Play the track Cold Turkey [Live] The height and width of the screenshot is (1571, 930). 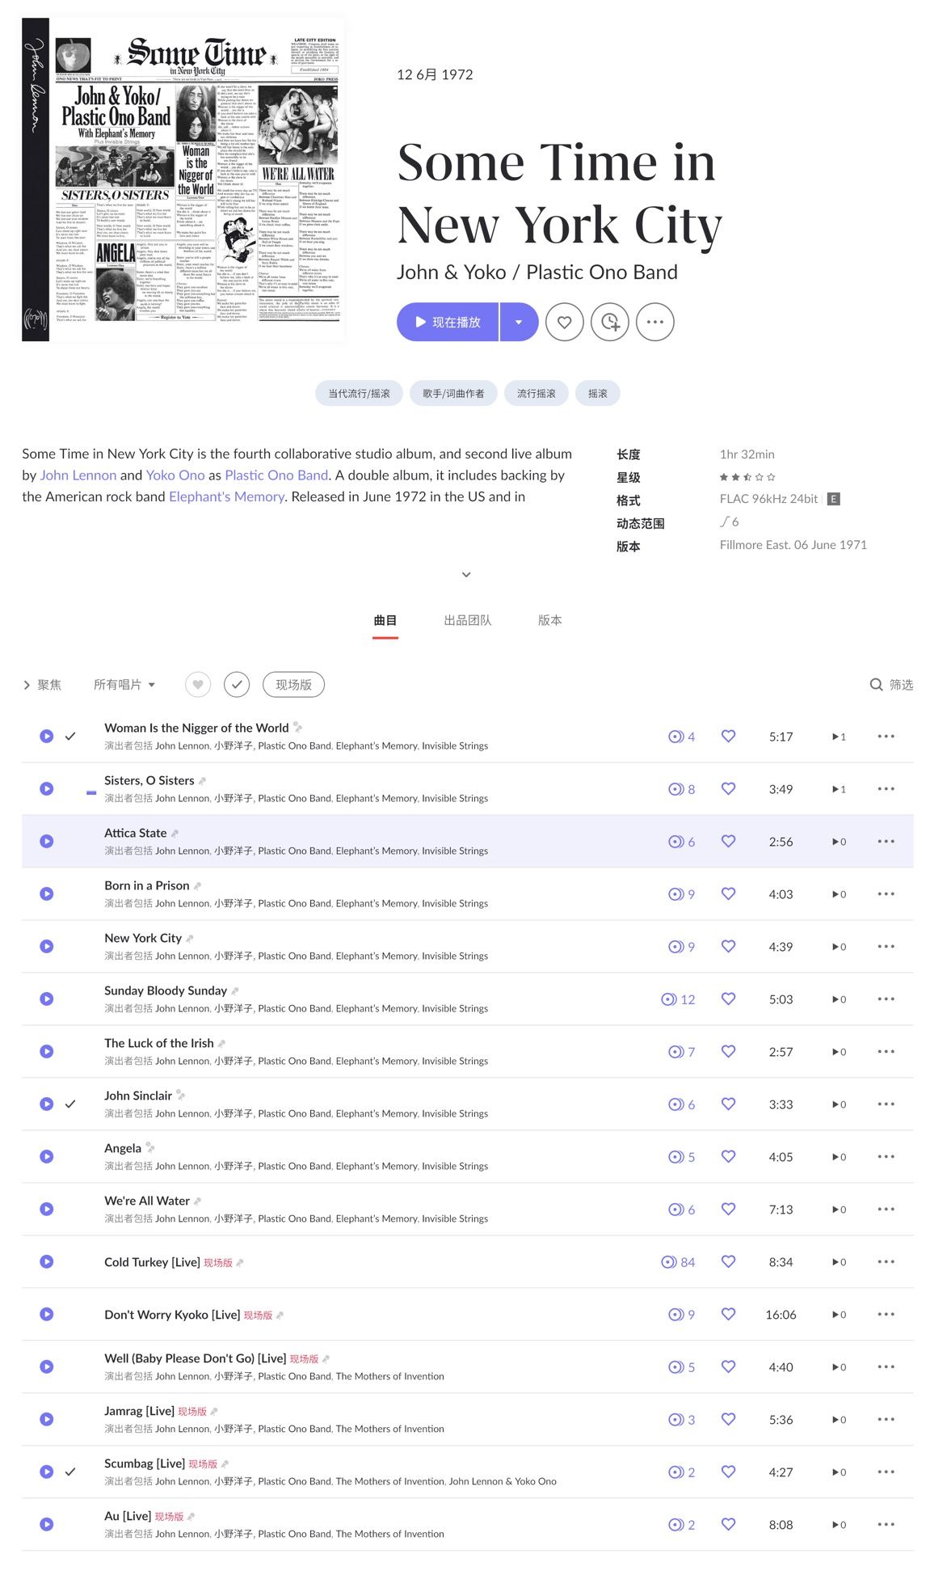[x=47, y=1262]
